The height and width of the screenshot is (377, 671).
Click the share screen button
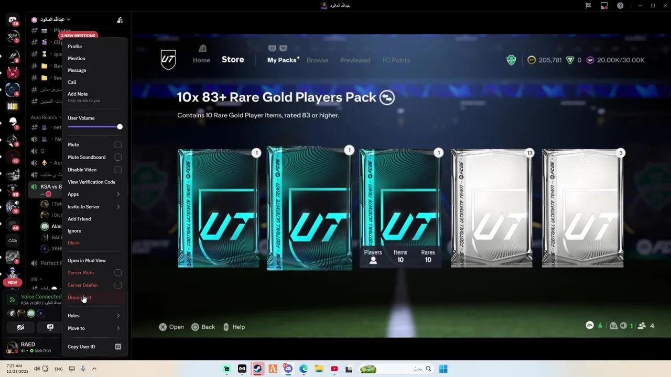point(50,327)
